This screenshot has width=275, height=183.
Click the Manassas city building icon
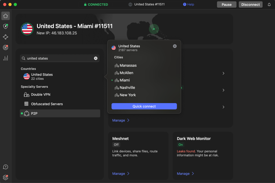click(x=117, y=65)
